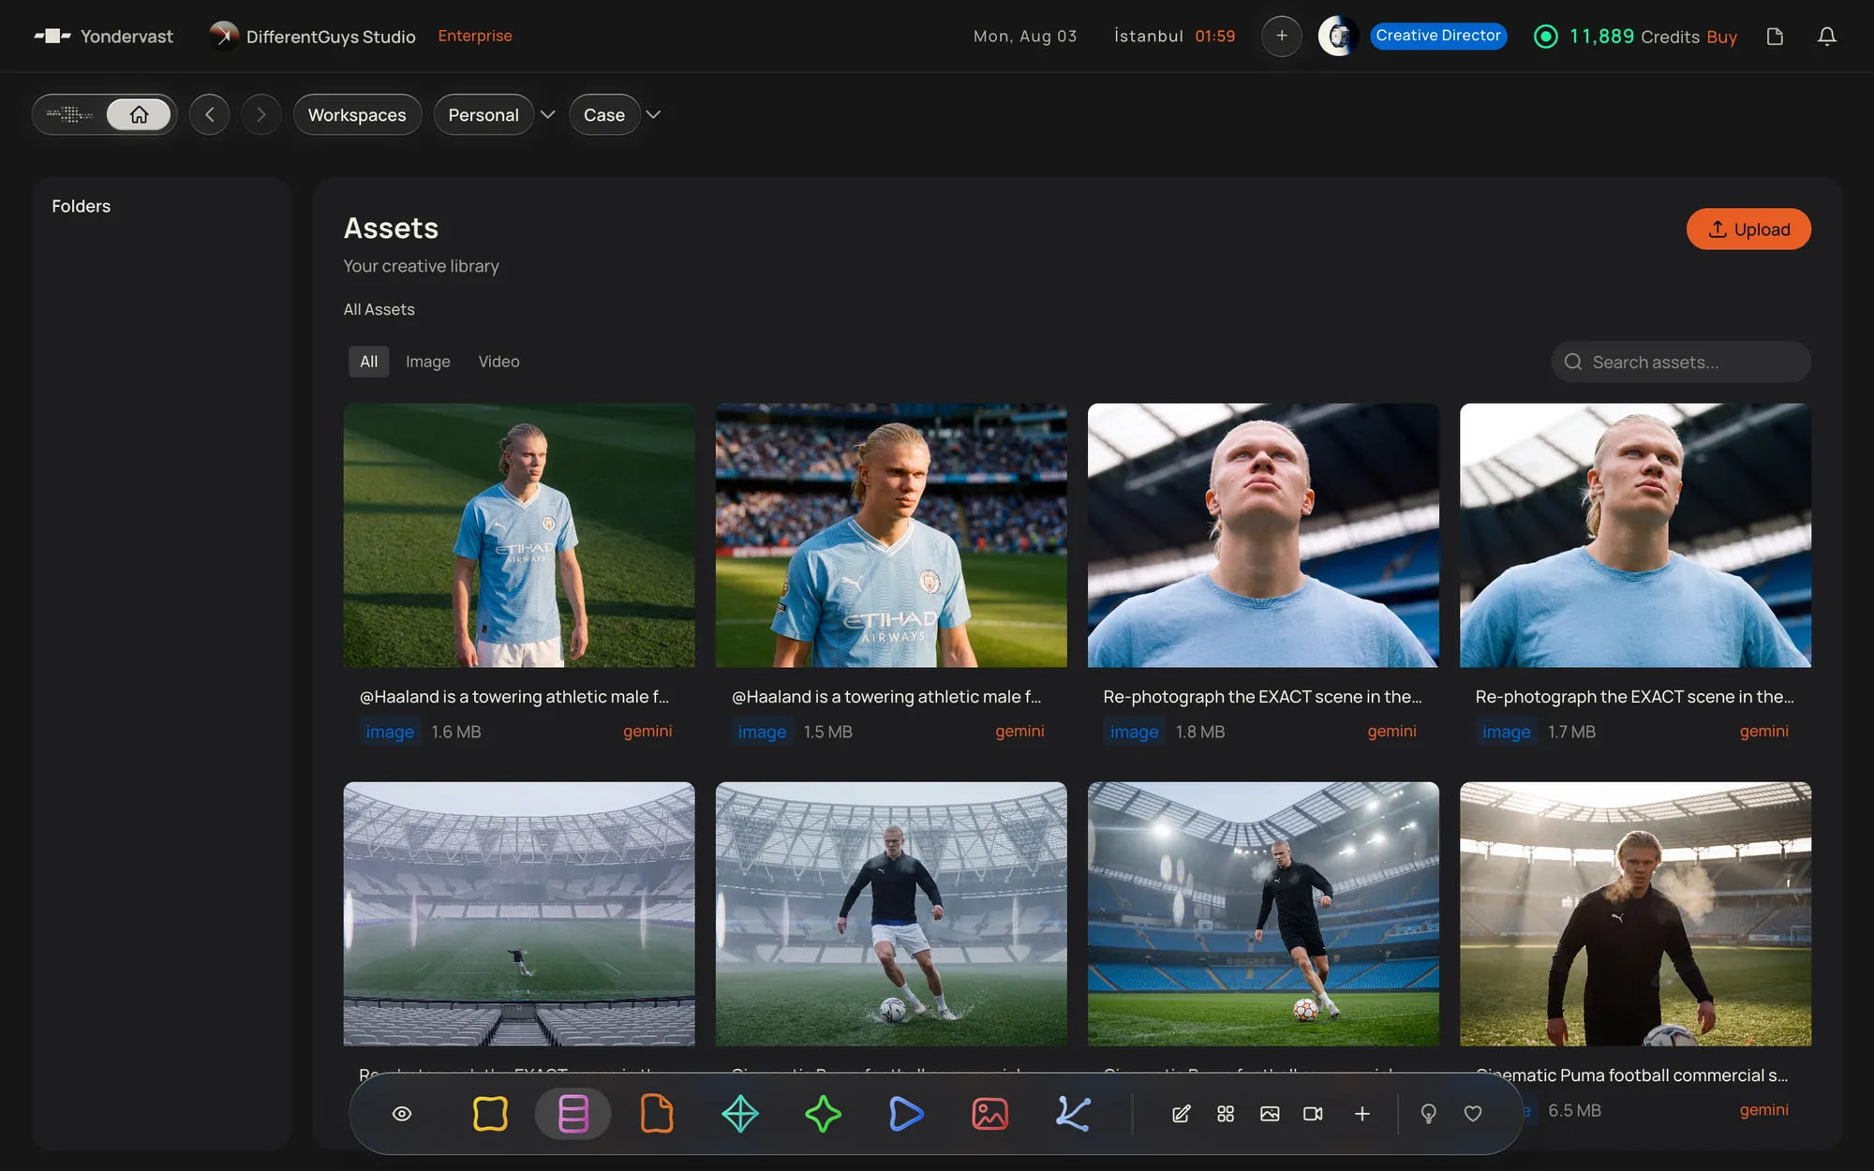Viewport: 1874px width, 1171px height.
Task: Click the Enterprise plan label
Action: 475,36
